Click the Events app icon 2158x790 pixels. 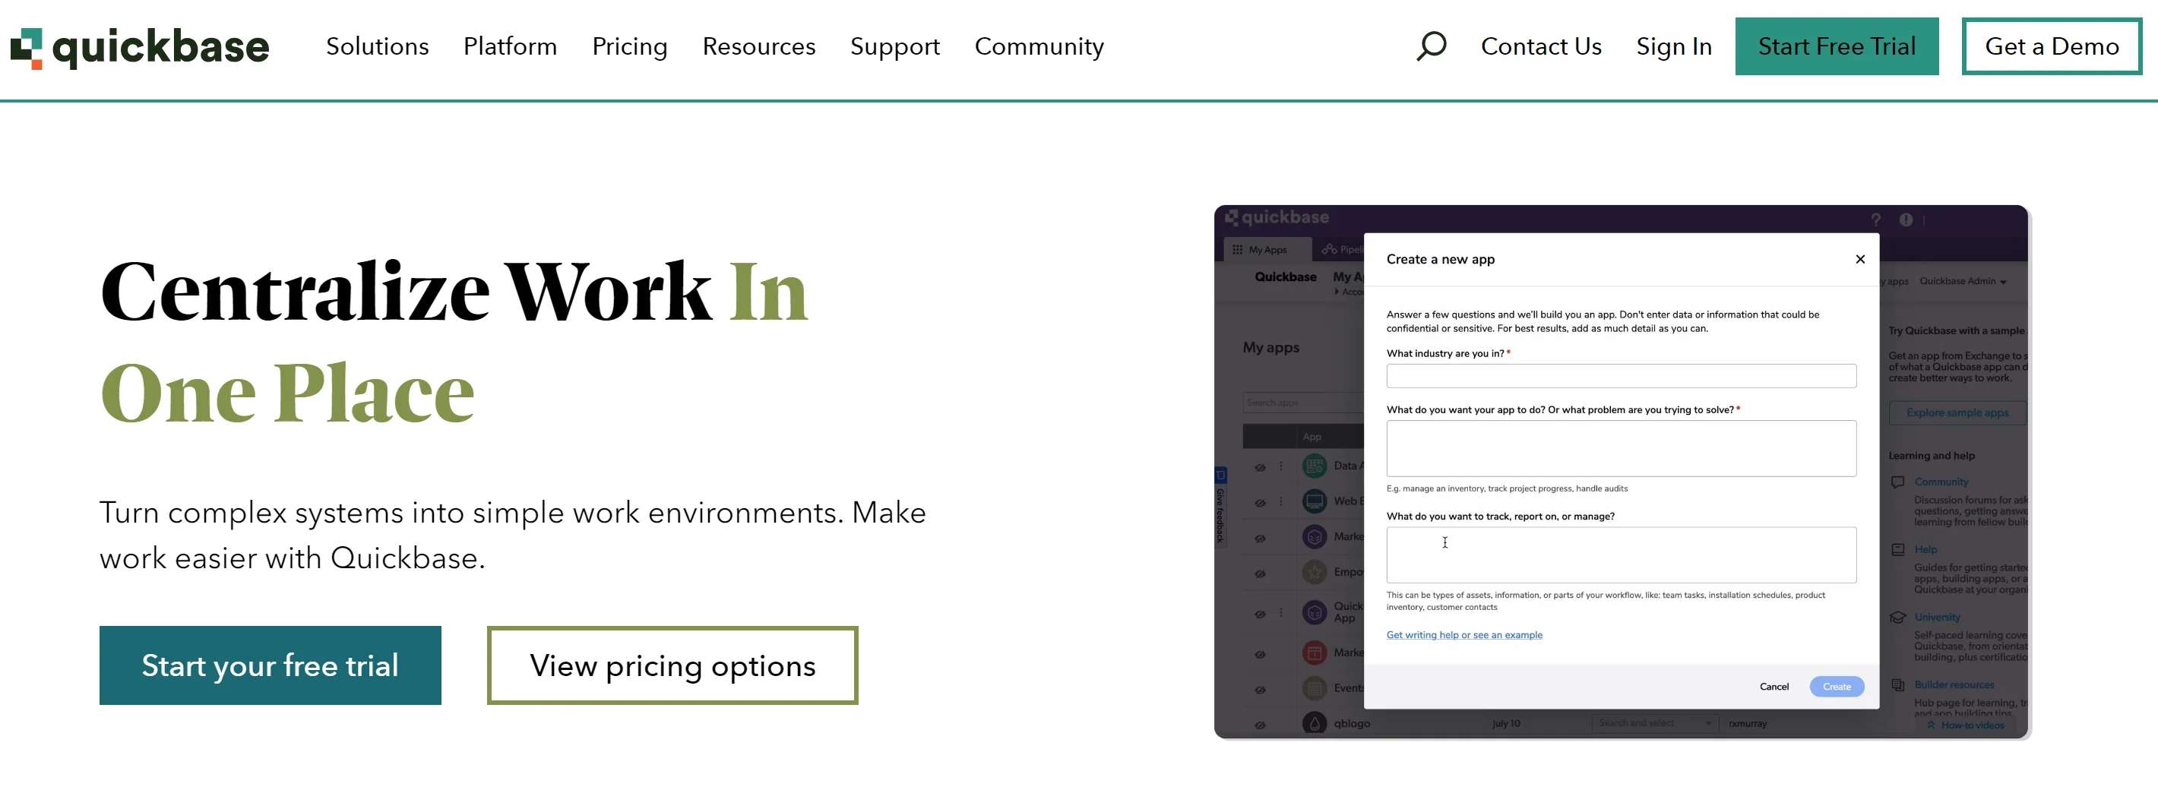click(x=1315, y=687)
